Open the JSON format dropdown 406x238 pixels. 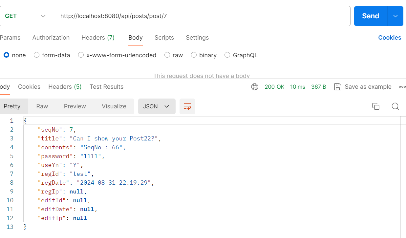pos(157,106)
